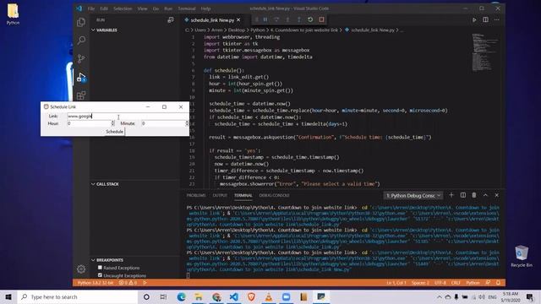This screenshot has height=304, width=541.
Task: Click the Schedule button in Schedule Link window
Action: [x=114, y=132]
